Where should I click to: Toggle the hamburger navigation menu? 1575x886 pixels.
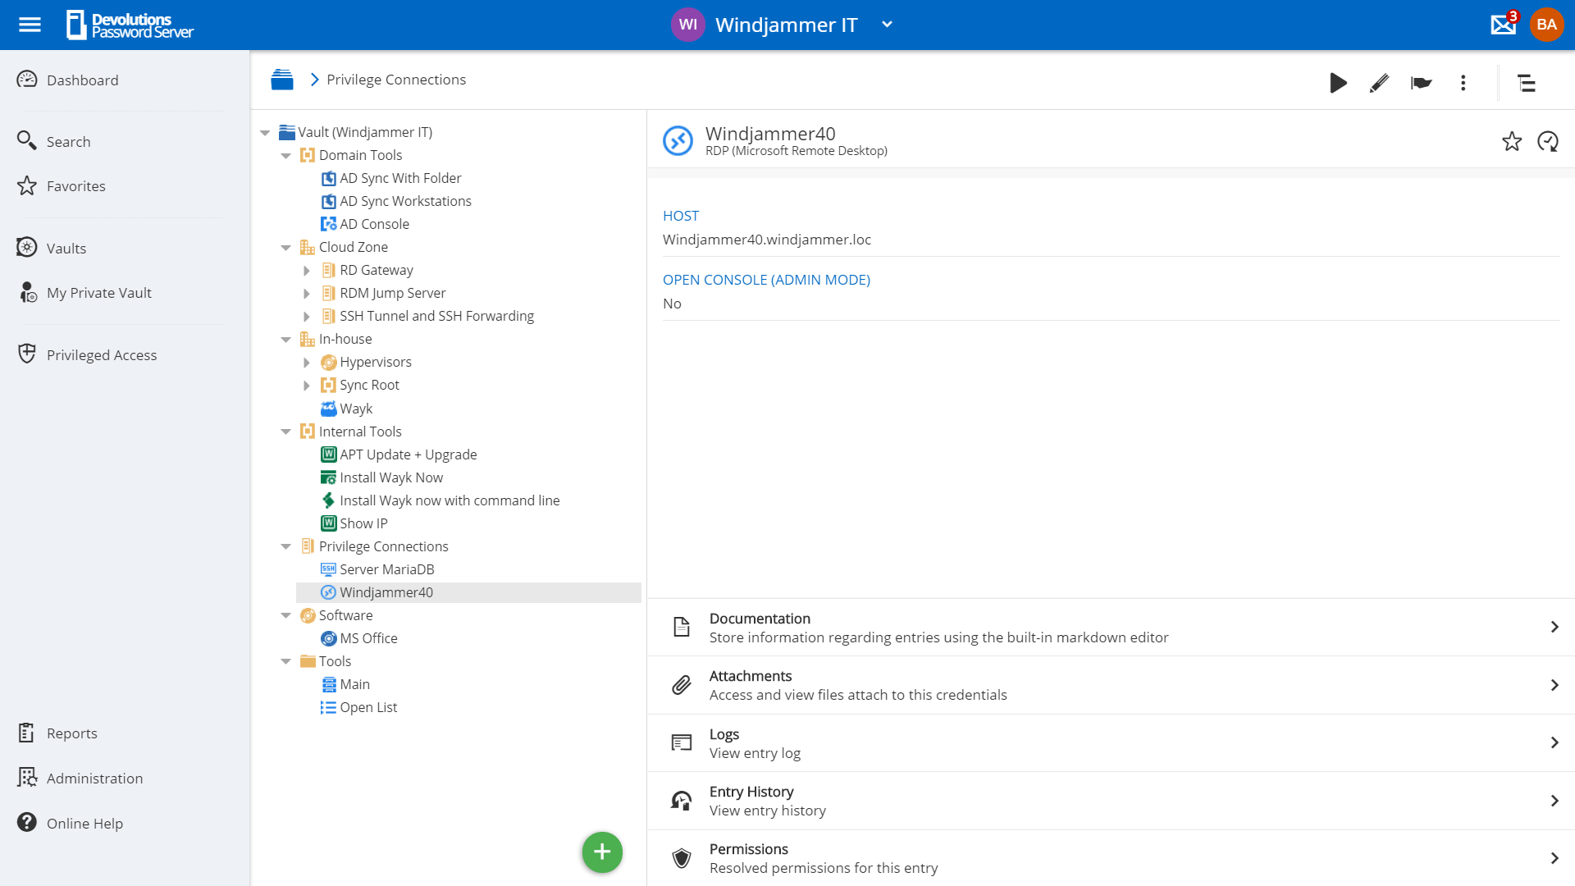pyautogui.click(x=30, y=25)
